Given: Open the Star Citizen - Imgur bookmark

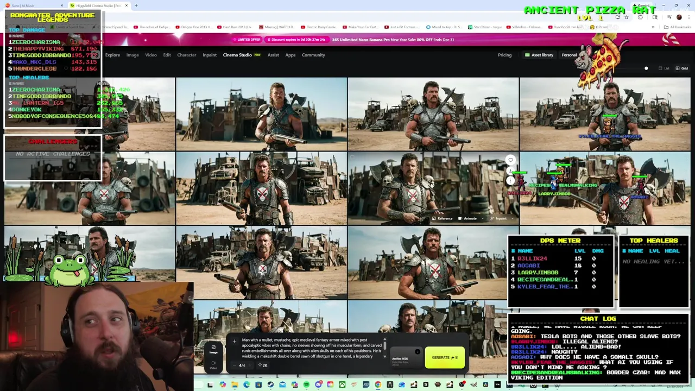Looking at the screenshot, I should 484,27.
